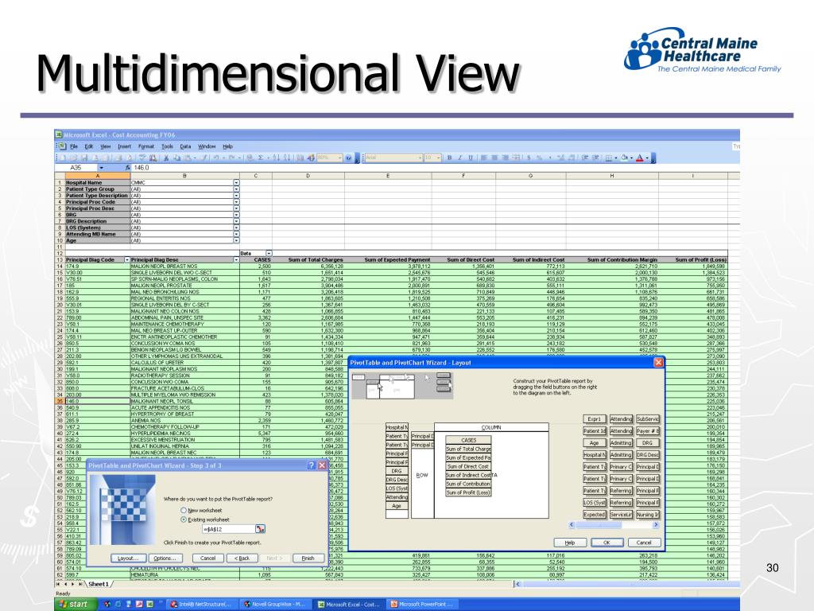This screenshot has width=814, height=611.
Task: Open the Arial font name dropdown
Action: 420,158
